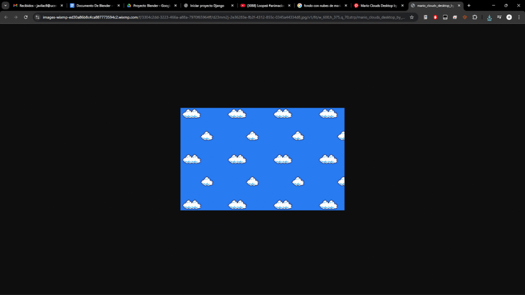Bookmark this page with the star icon
Viewport: 525px width, 295px height.
412,17
